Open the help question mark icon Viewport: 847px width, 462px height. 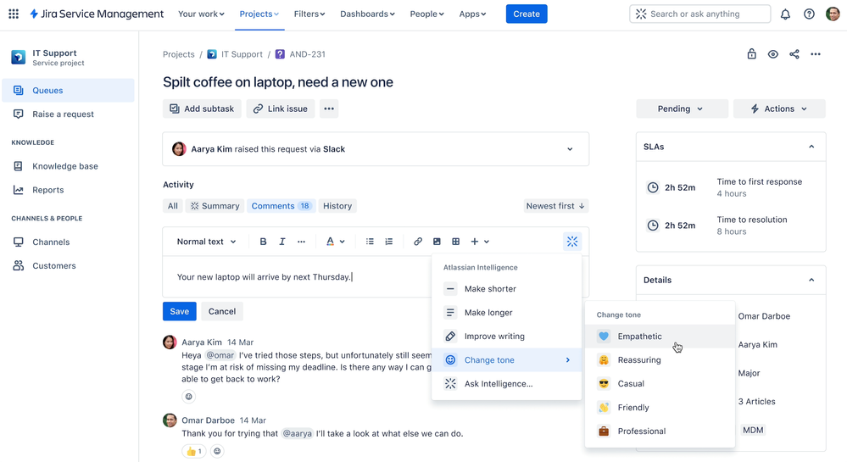coord(809,14)
